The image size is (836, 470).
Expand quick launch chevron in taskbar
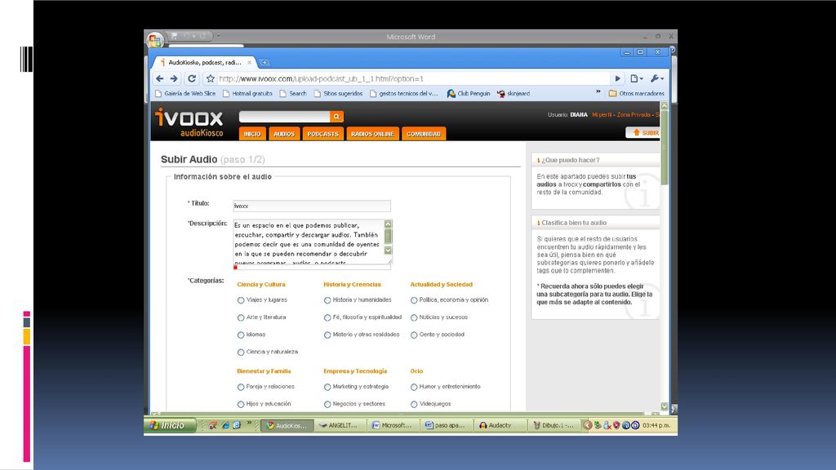[249, 423]
